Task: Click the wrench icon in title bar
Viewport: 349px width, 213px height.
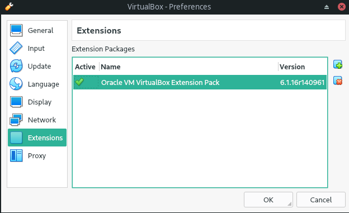Action: tap(9, 7)
